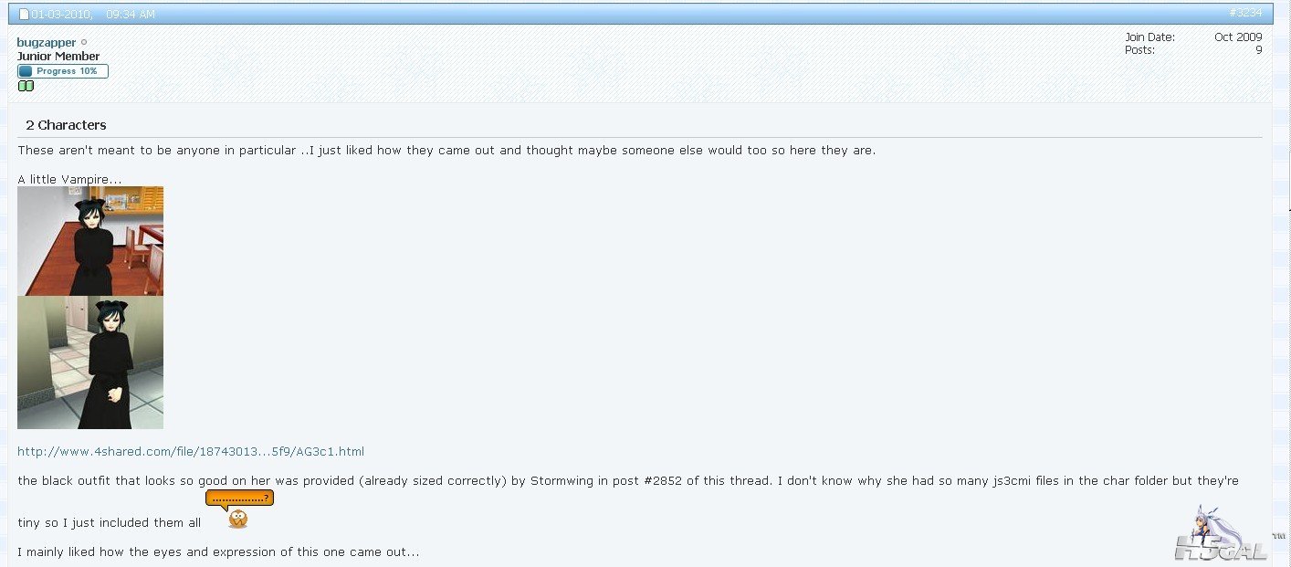Click the 09:34 AM post time
Screen dimensions: 1291x567
coord(131,15)
